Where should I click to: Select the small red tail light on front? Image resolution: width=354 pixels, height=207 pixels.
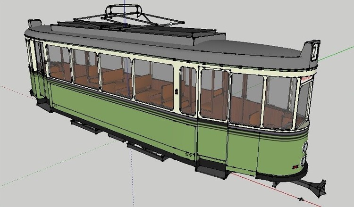coord(295,167)
